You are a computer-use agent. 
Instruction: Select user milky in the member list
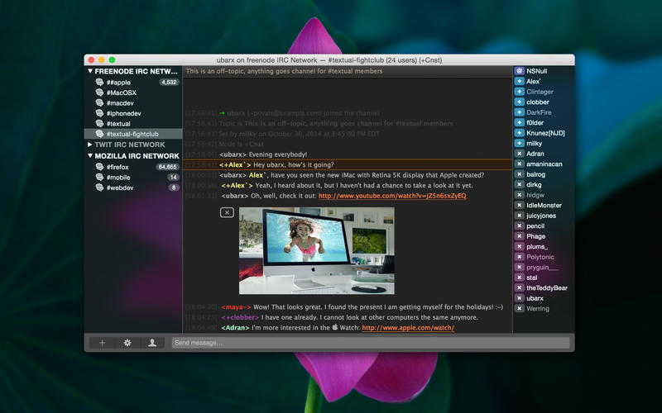coord(535,143)
